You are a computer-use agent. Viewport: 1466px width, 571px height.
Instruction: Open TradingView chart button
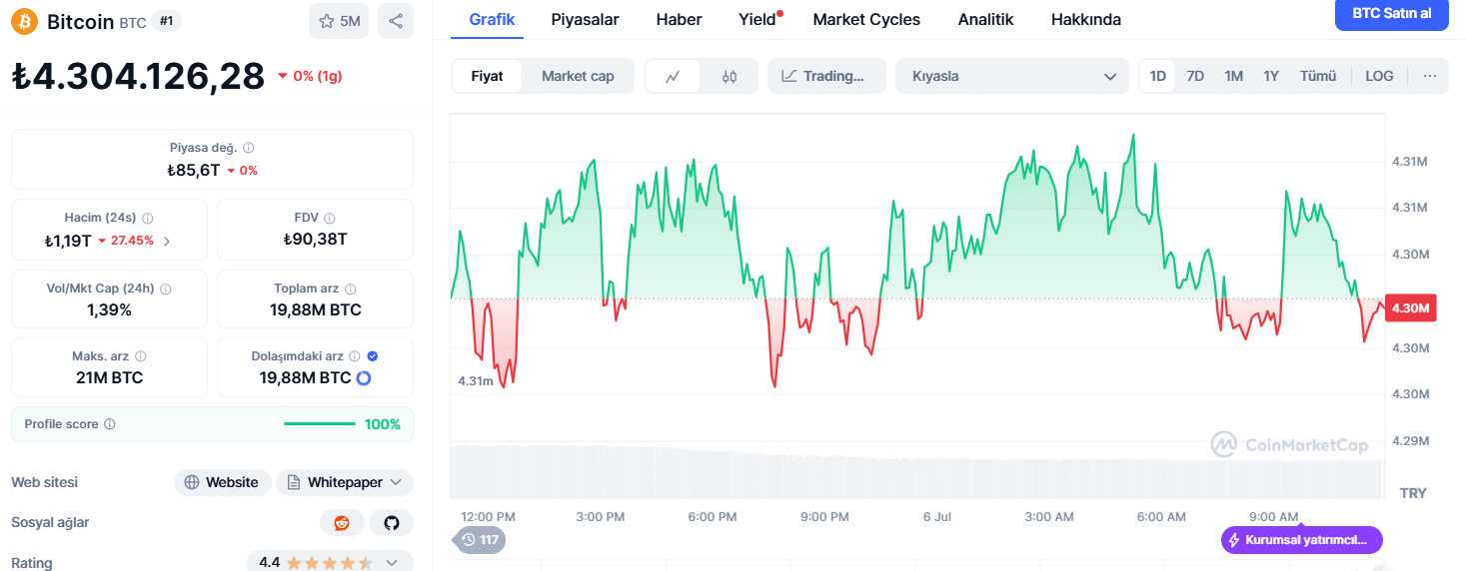click(826, 76)
